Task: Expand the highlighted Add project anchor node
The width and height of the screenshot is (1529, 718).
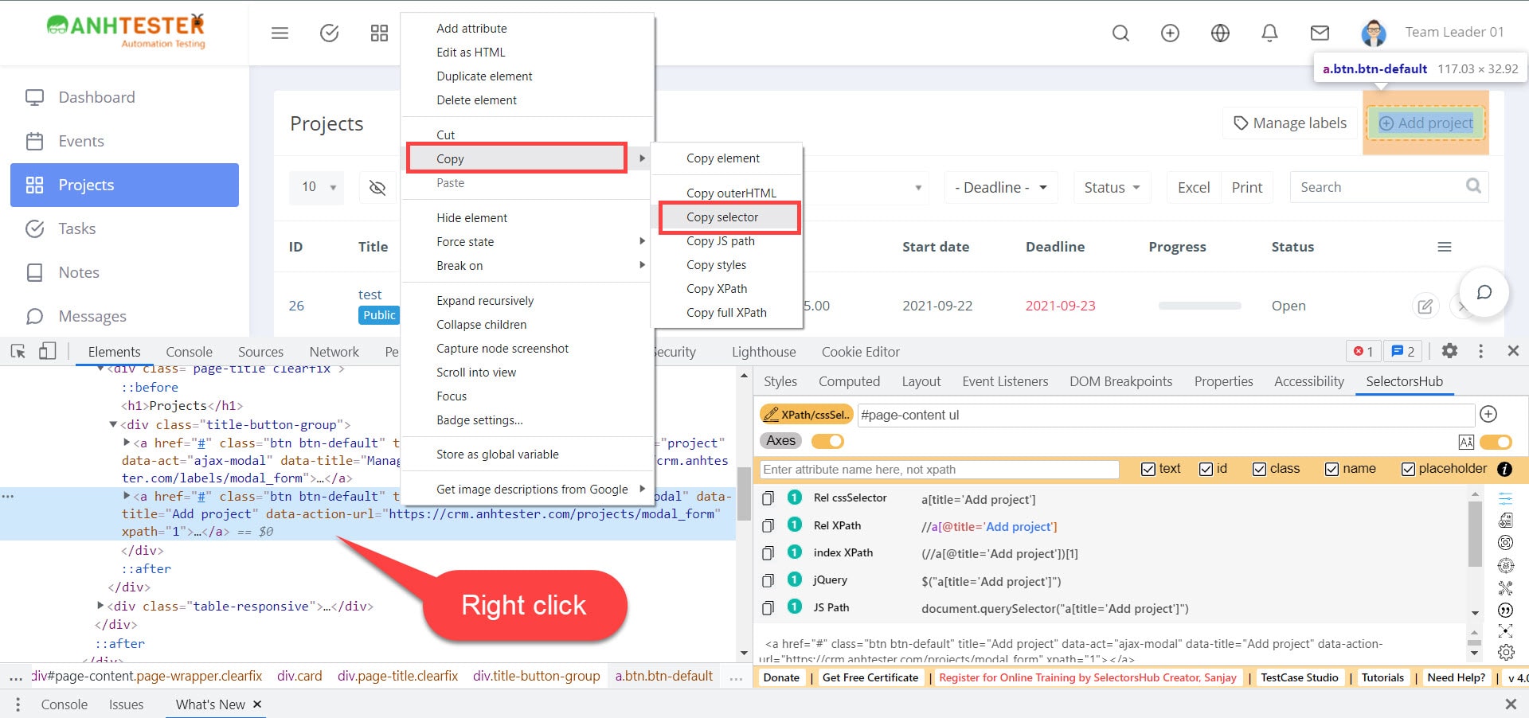Action: [x=127, y=495]
